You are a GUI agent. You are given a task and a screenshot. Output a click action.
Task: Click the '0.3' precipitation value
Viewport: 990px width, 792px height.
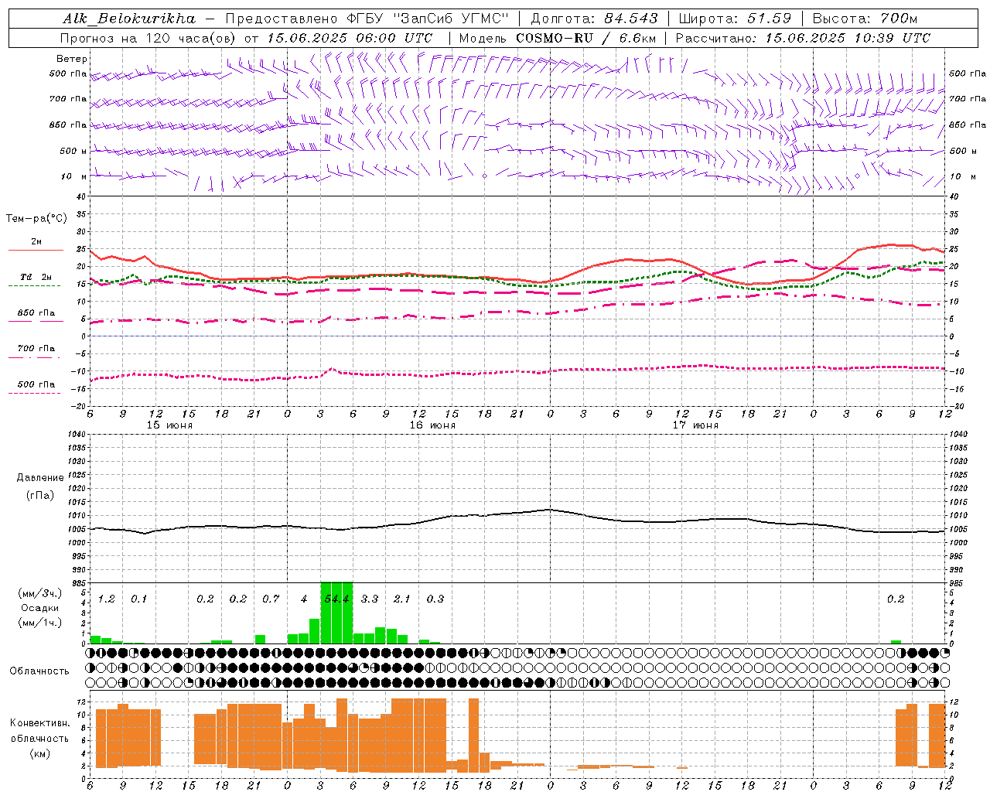[435, 599]
